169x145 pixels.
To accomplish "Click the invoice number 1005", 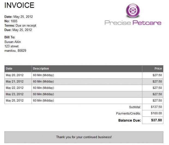I will tap(14, 21).
